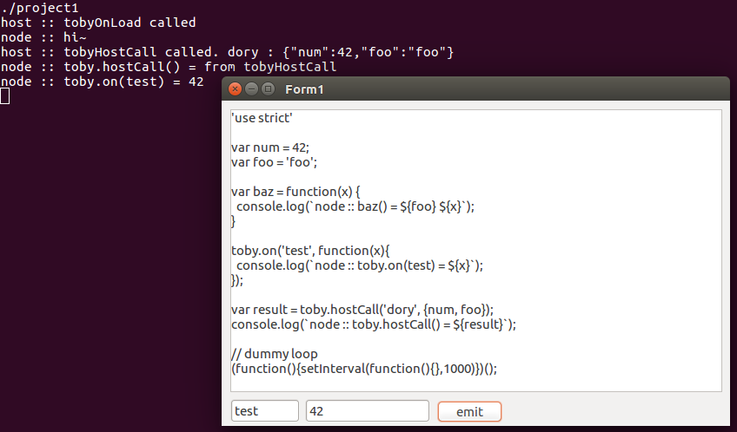This screenshot has height=432, width=737.
Task: Click the '// dummy loop' comment line
Action: coord(275,354)
